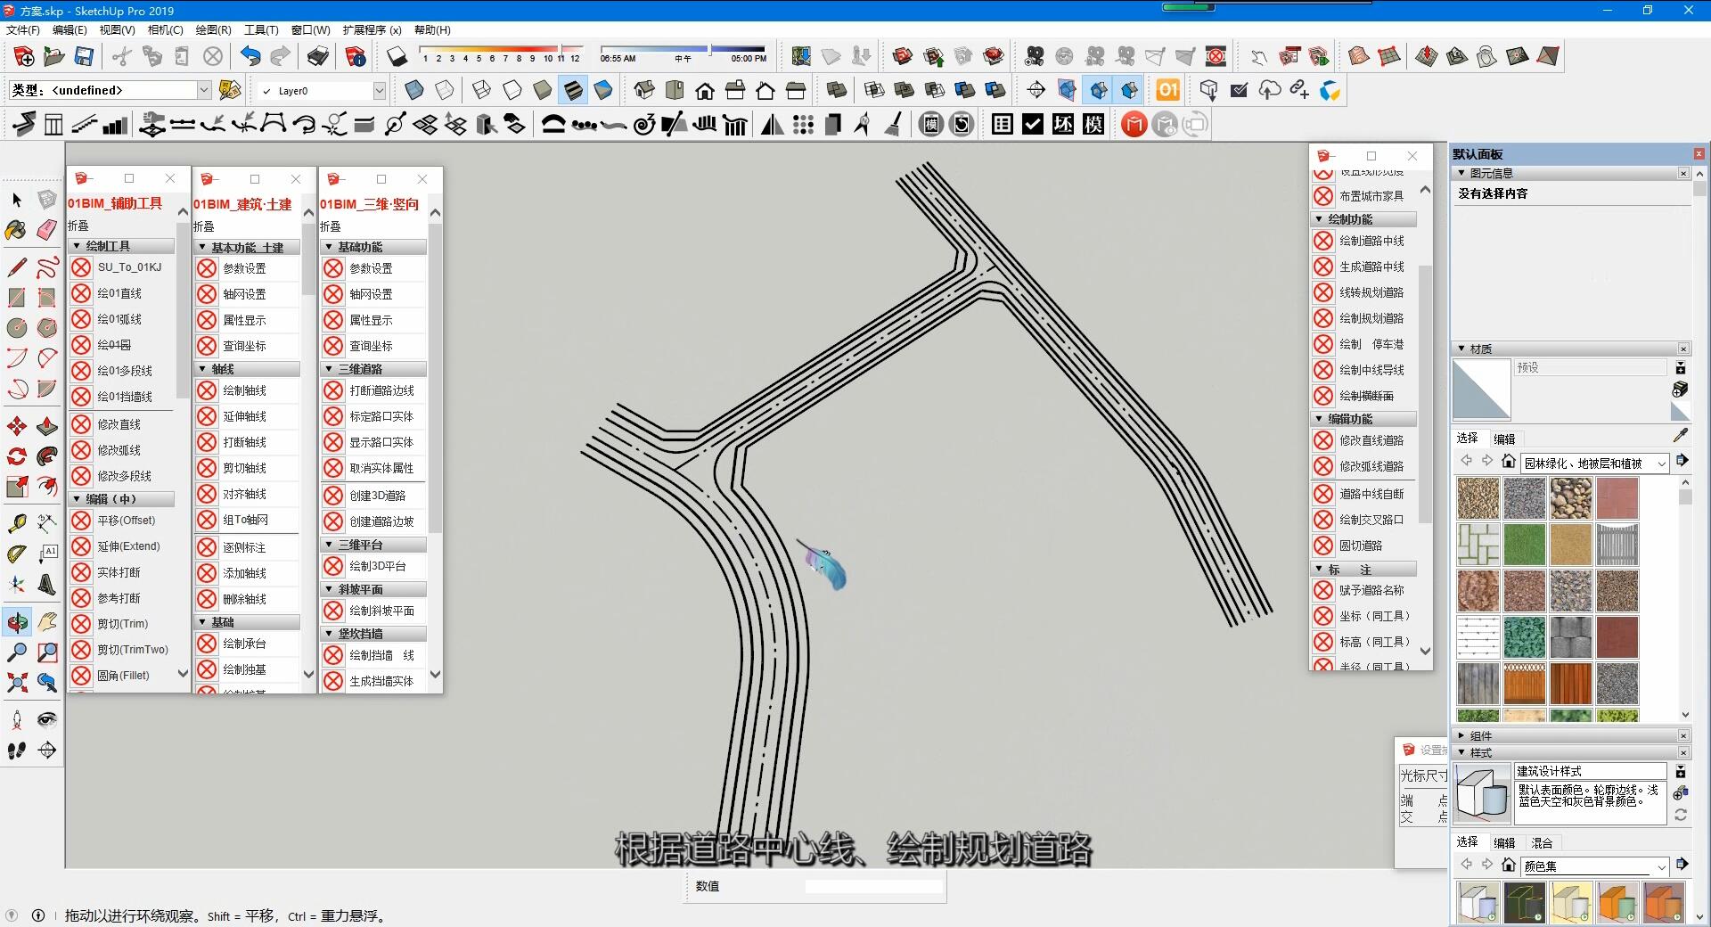Image resolution: width=1711 pixels, height=927 pixels.
Task: Toggle display section cuts
Action: 1098,90
